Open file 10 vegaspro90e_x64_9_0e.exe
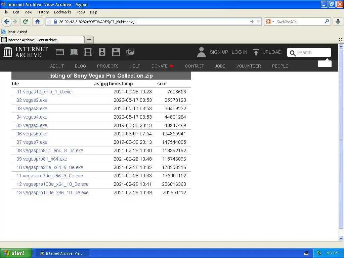The height and width of the screenshot is (258, 344). 50,167
